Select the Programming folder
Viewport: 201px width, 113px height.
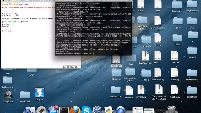(192, 4)
